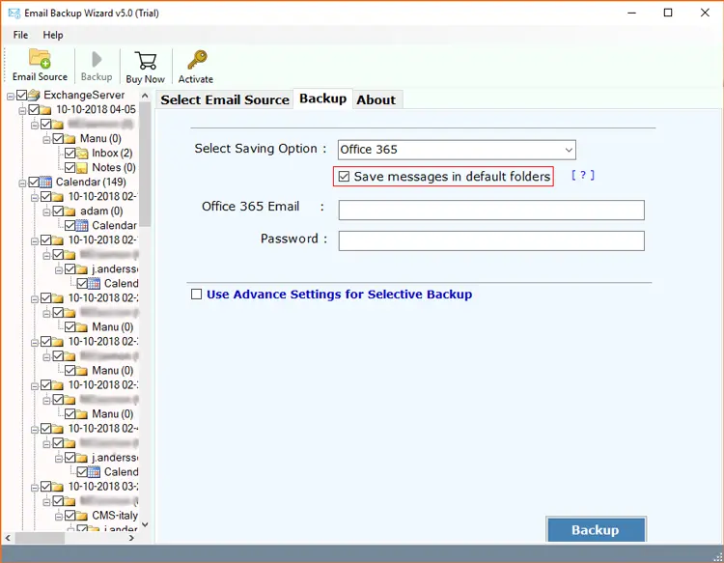Click the app envelope icon in title bar
This screenshot has height=563, width=724.
(x=14, y=13)
